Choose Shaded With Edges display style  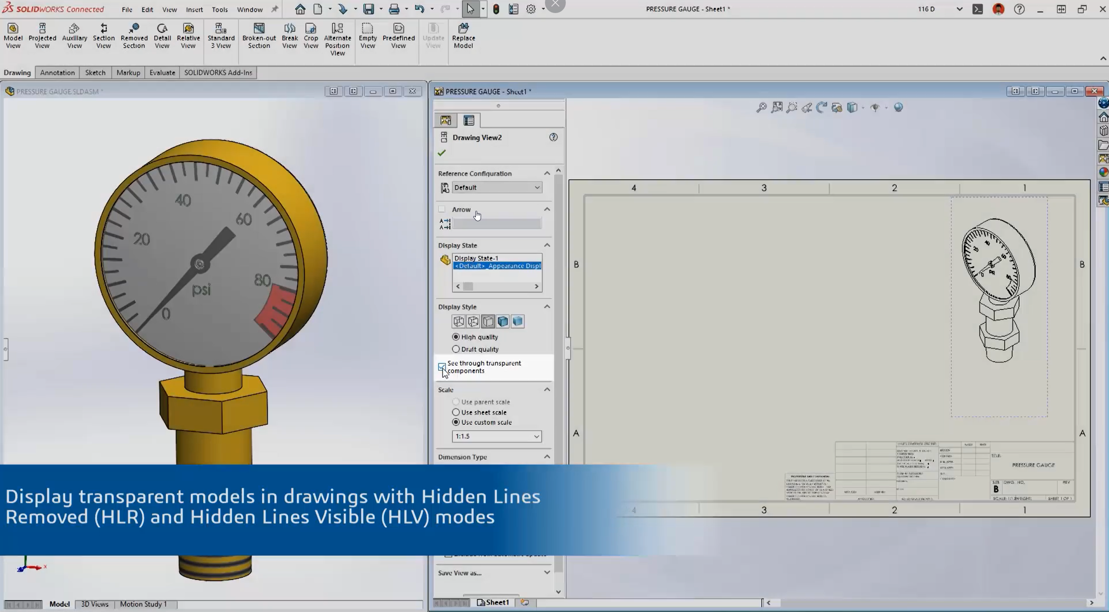coord(503,321)
